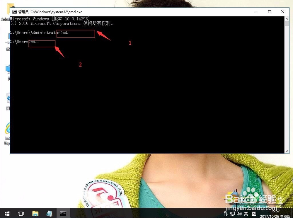Launch File Explorer from the taskbar

pyautogui.click(x=35, y=213)
